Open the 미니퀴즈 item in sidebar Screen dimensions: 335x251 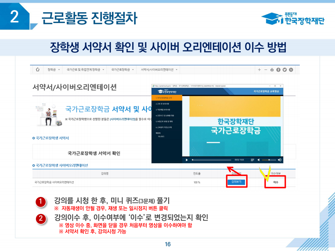[161, 136]
